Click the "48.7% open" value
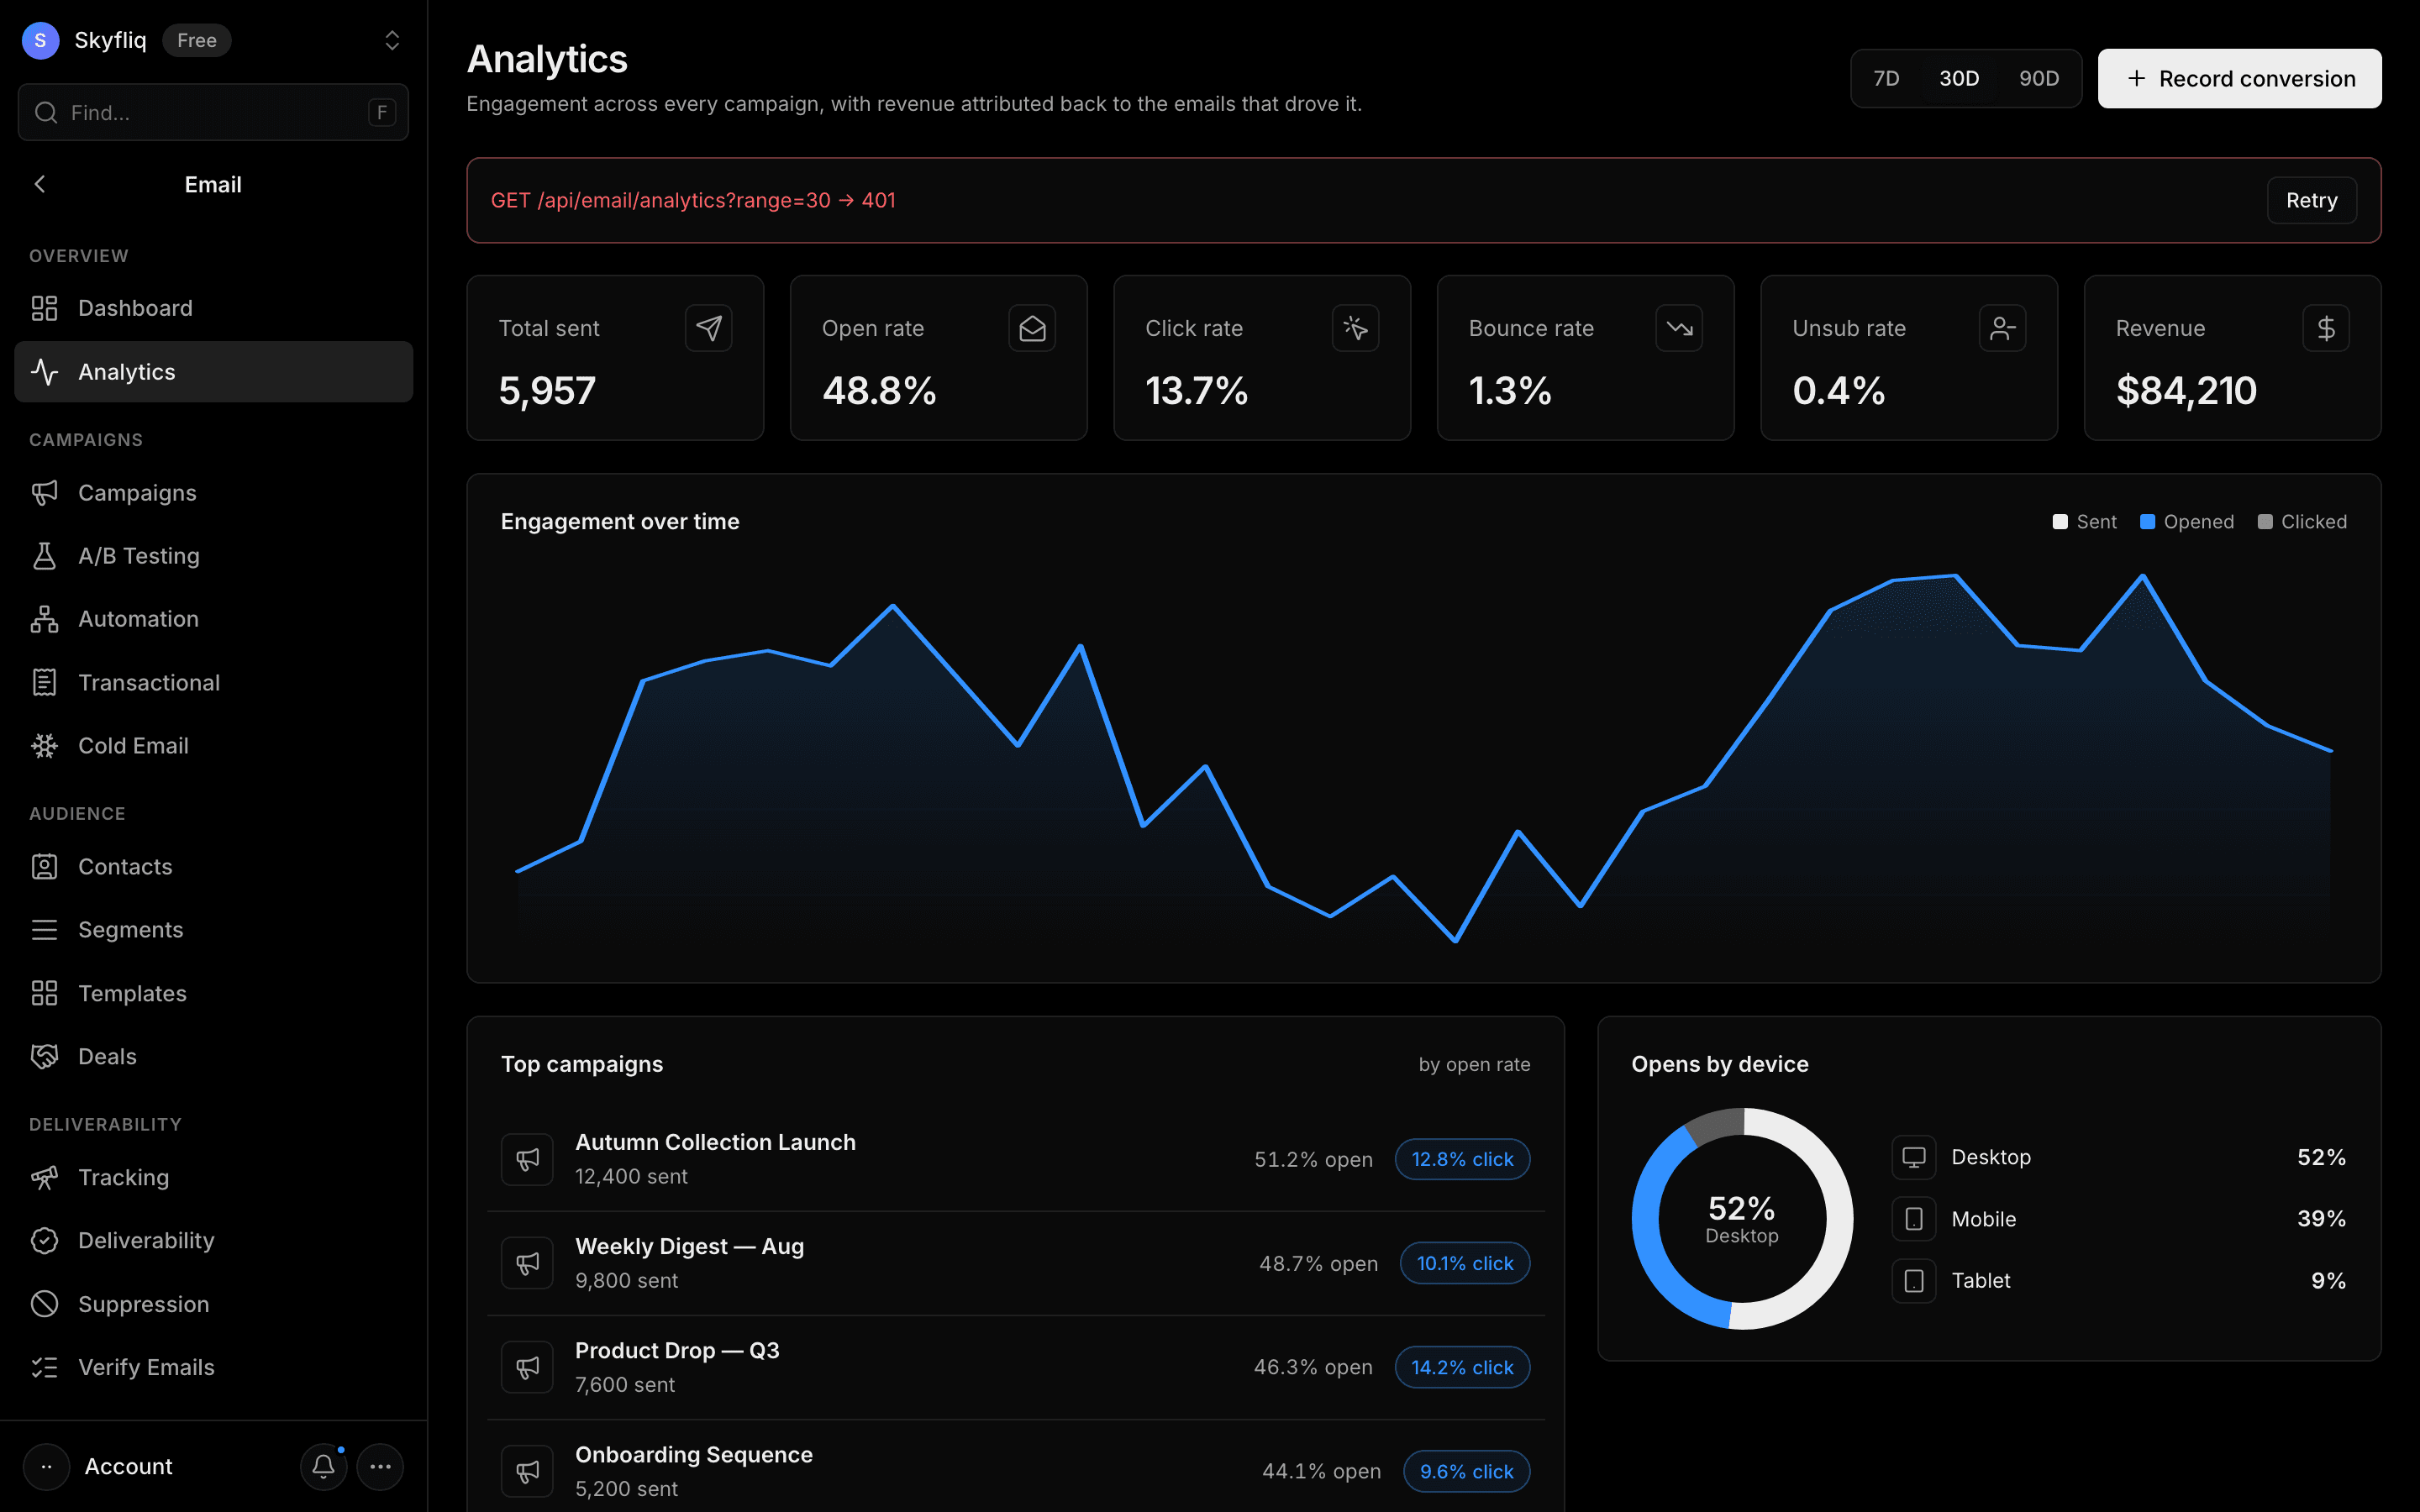The image size is (2420, 1512). [1318, 1263]
